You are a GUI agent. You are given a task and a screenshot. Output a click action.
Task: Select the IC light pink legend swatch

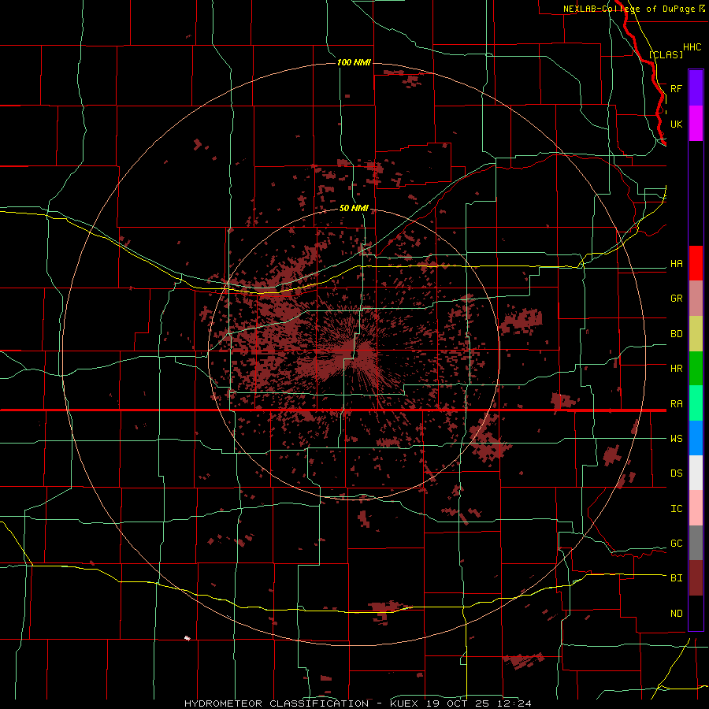[696, 508]
